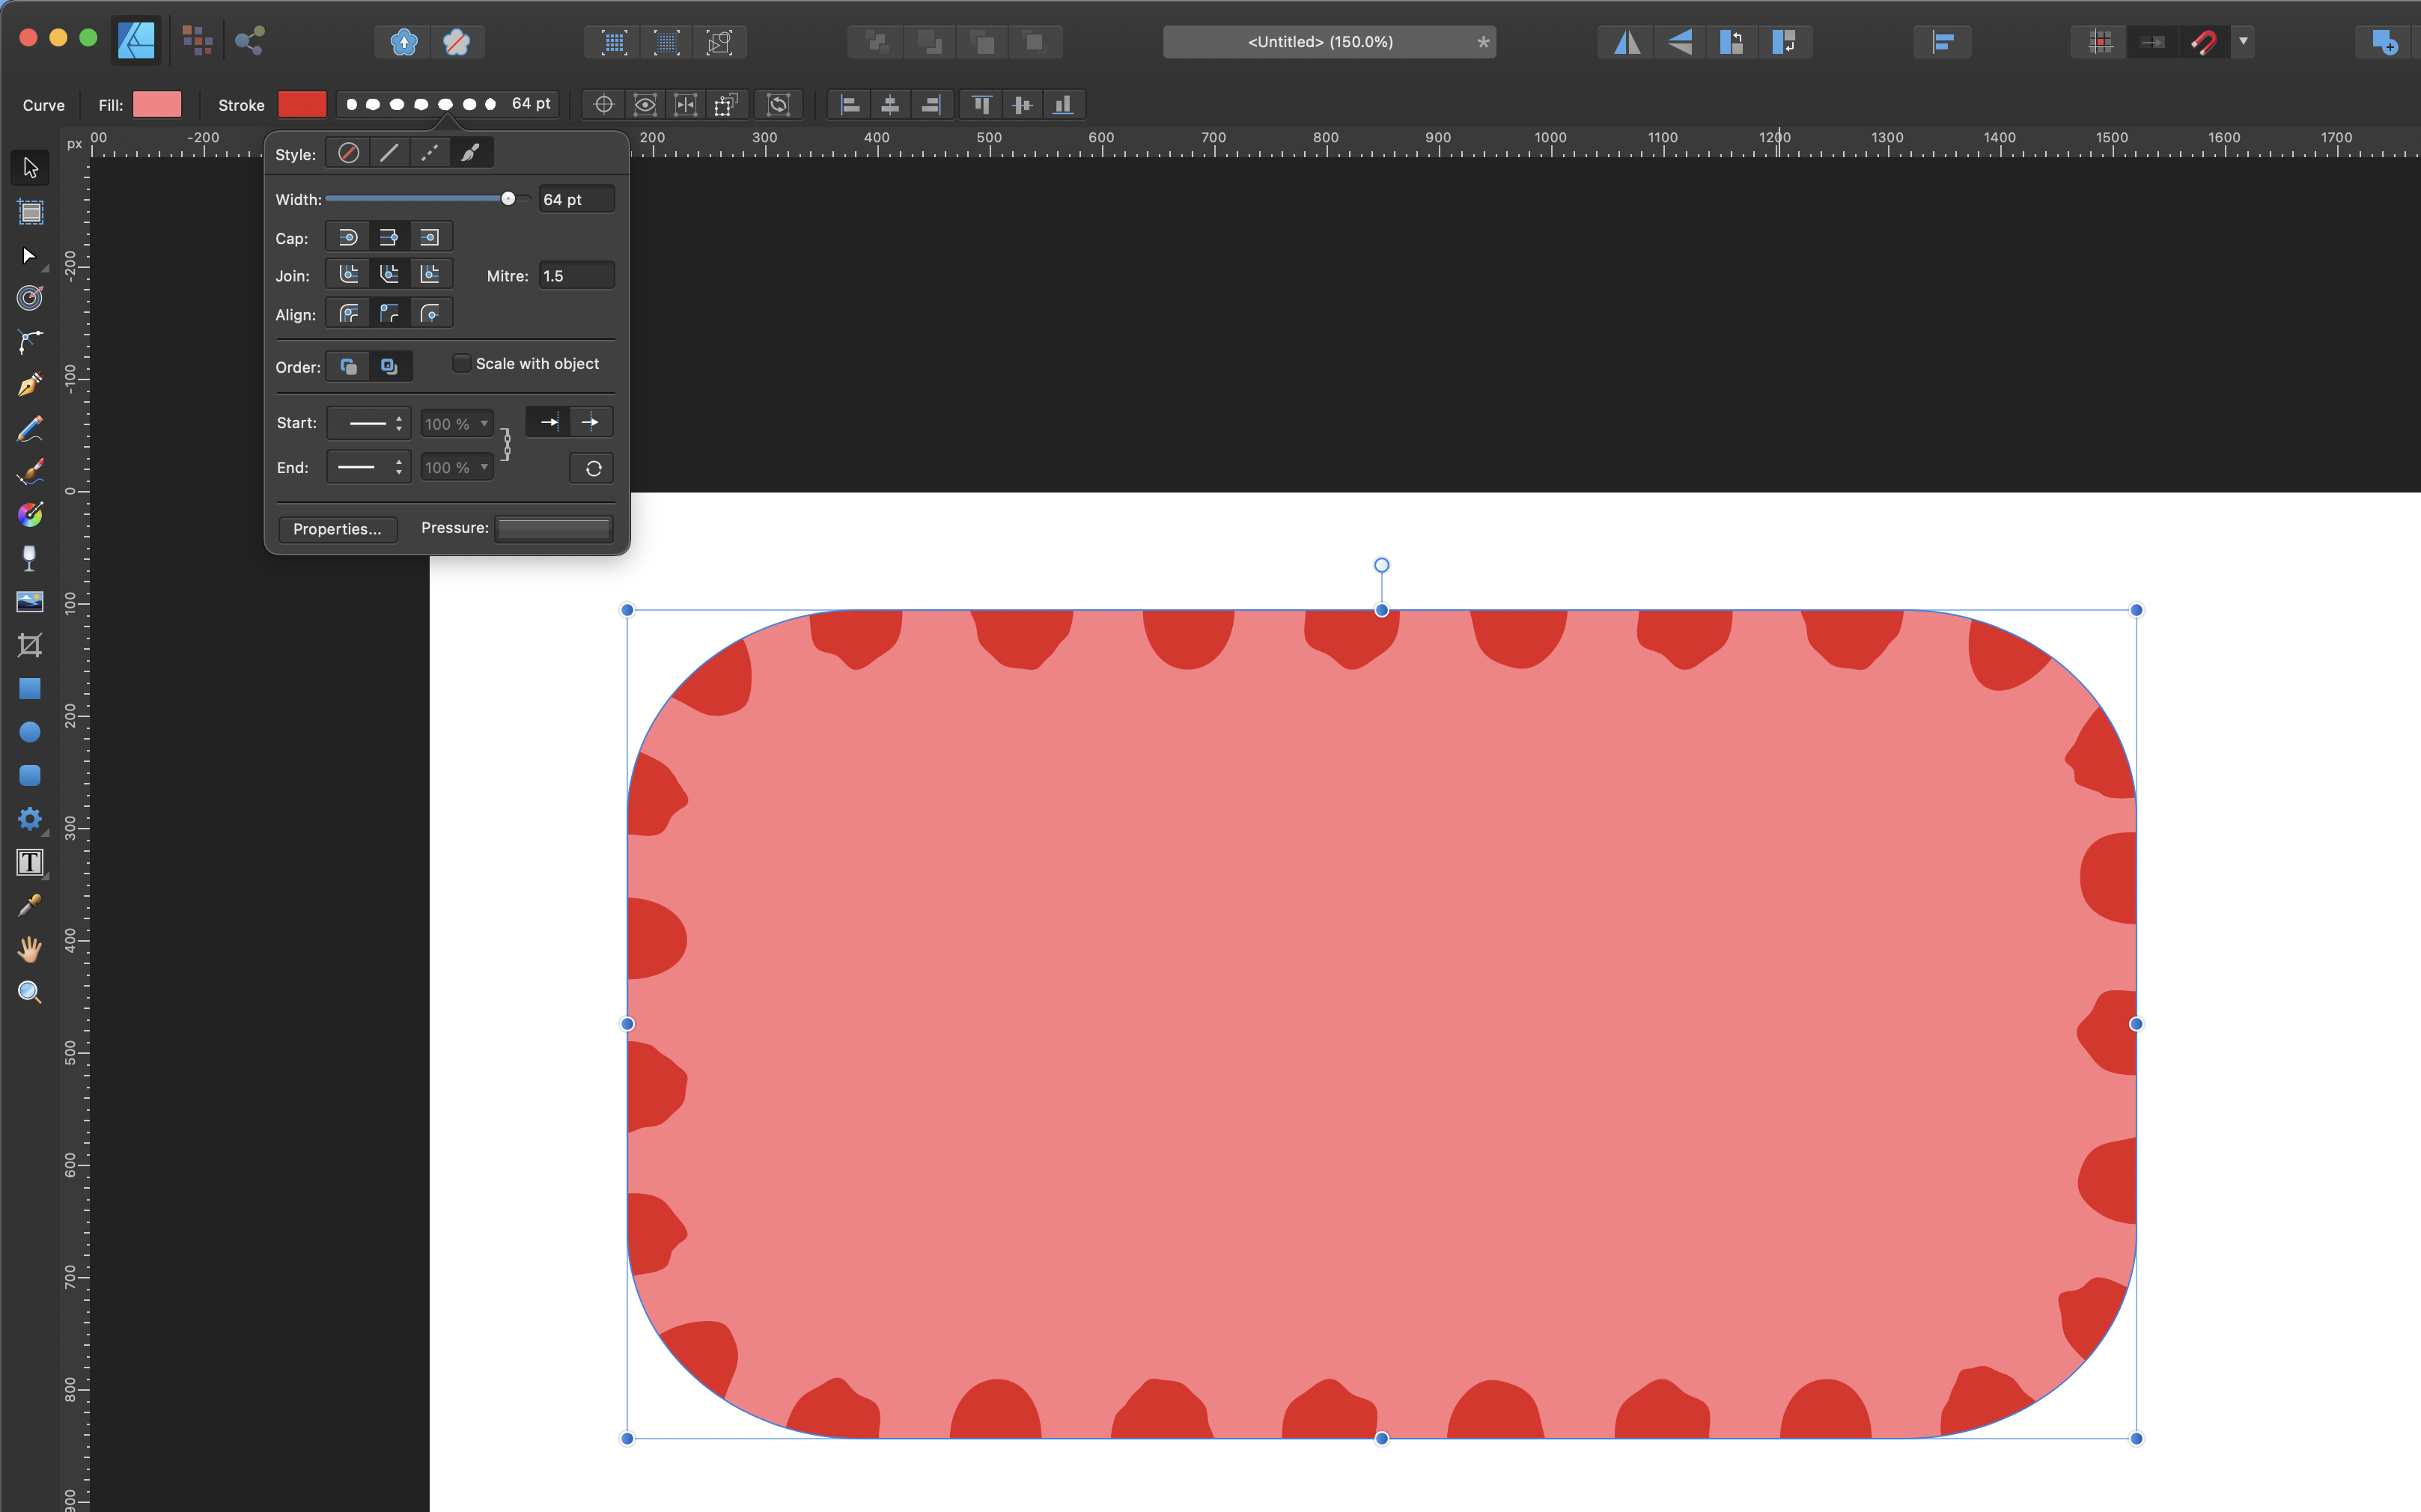Switch to Pixel Persona
The height and width of the screenshot is (1512, 2421).
coord(197,40)
